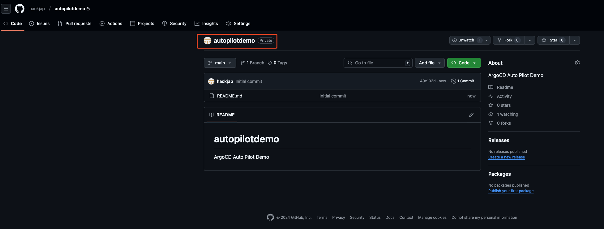This screenshot has height=229, width=604.
Task: Click the autopilotdemo repository title
Action: (x=234, y=41)
